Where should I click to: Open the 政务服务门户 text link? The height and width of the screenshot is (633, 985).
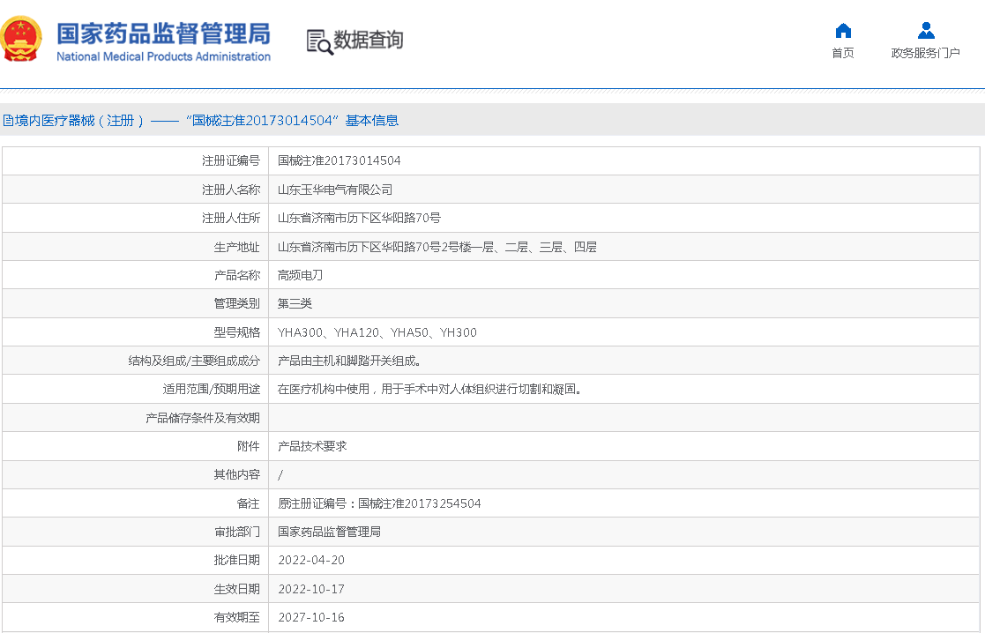pyautogui.click(x=925, y=54)
